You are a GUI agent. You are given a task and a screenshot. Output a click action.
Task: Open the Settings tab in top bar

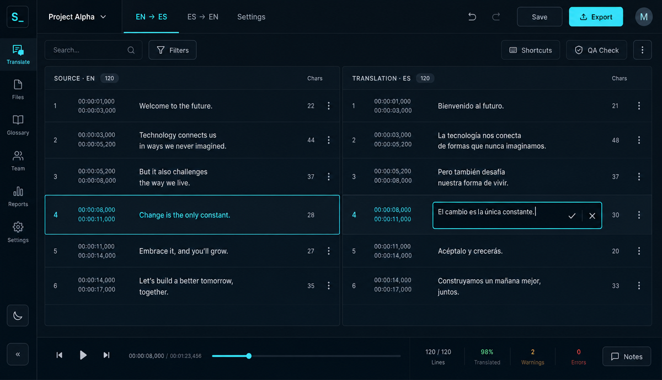(251, 17)
